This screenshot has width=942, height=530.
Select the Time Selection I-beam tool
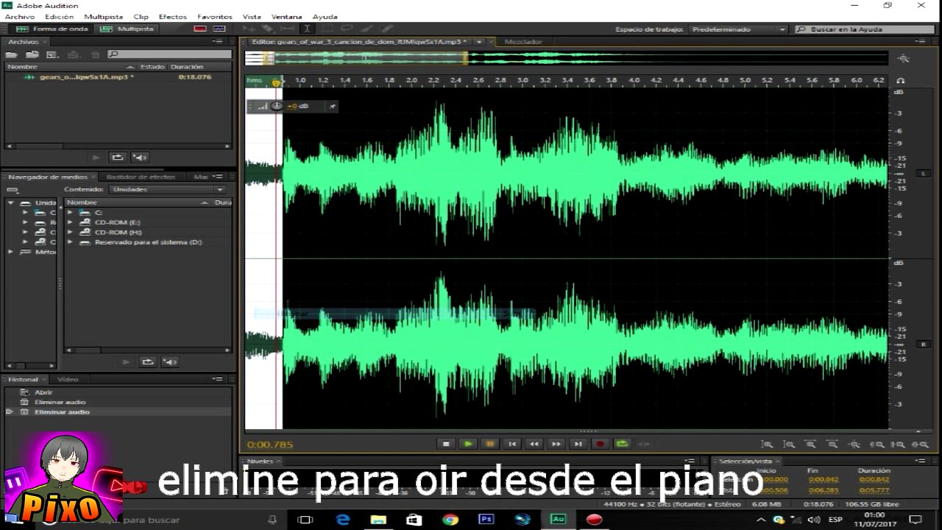(307, 29)
